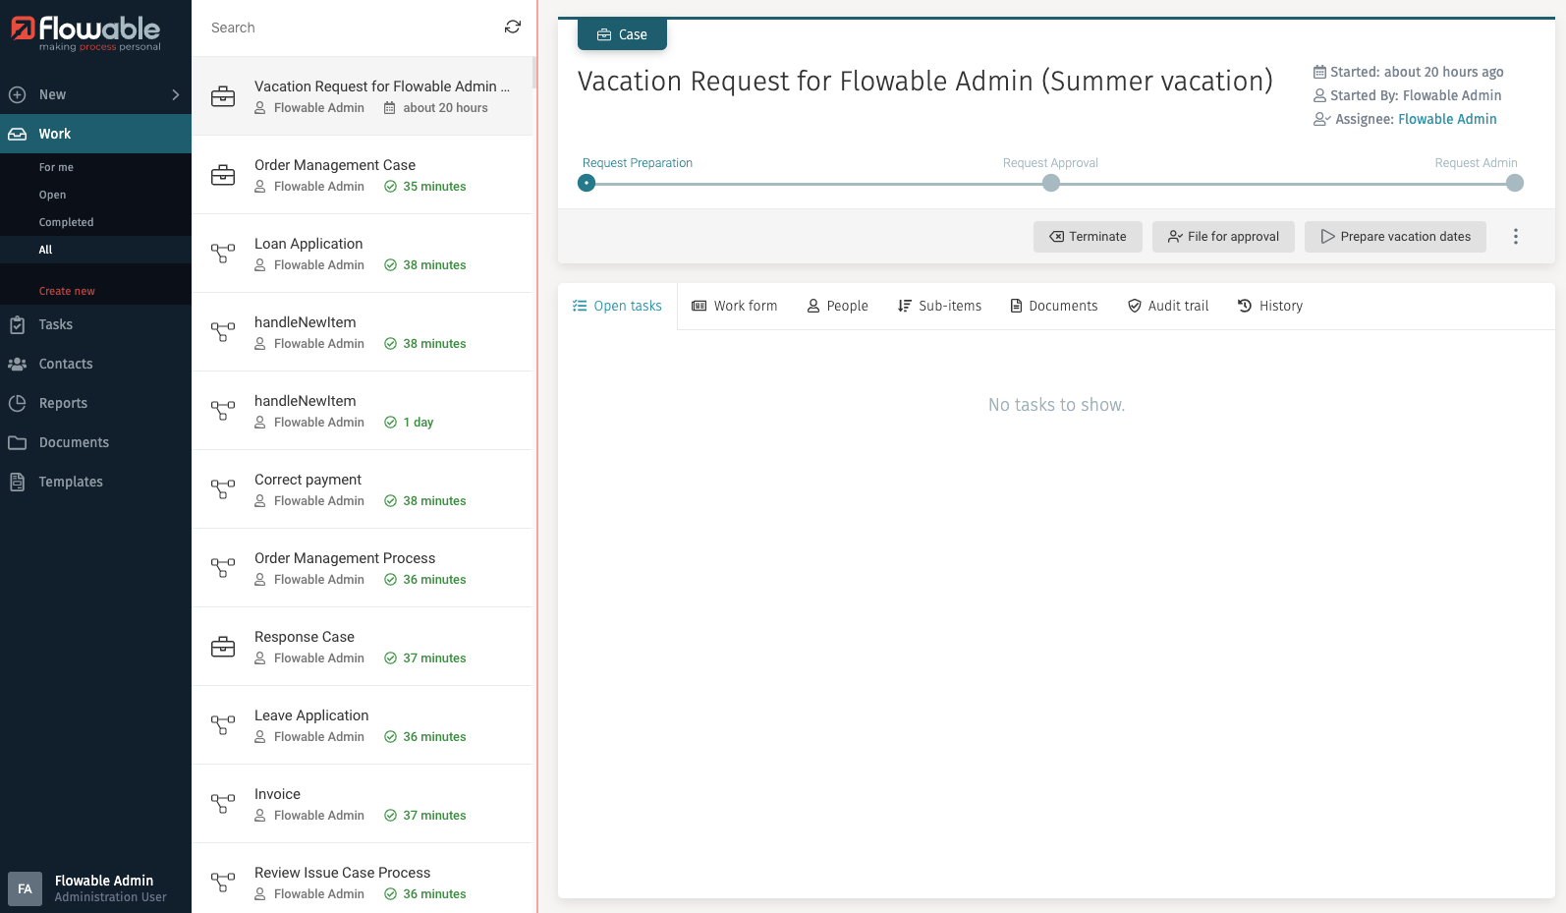Select the Open filter

(52, 195)
